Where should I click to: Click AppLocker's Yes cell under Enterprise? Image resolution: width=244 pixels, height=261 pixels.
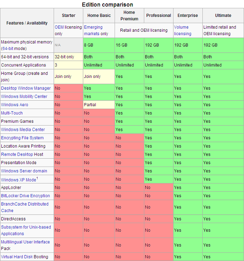point(188,187)
